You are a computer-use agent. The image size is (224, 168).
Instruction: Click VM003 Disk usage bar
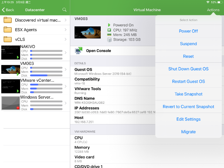pos(46,75)
